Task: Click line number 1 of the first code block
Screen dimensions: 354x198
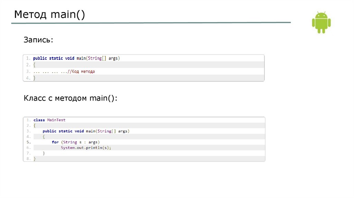Action: pos(28,58)
